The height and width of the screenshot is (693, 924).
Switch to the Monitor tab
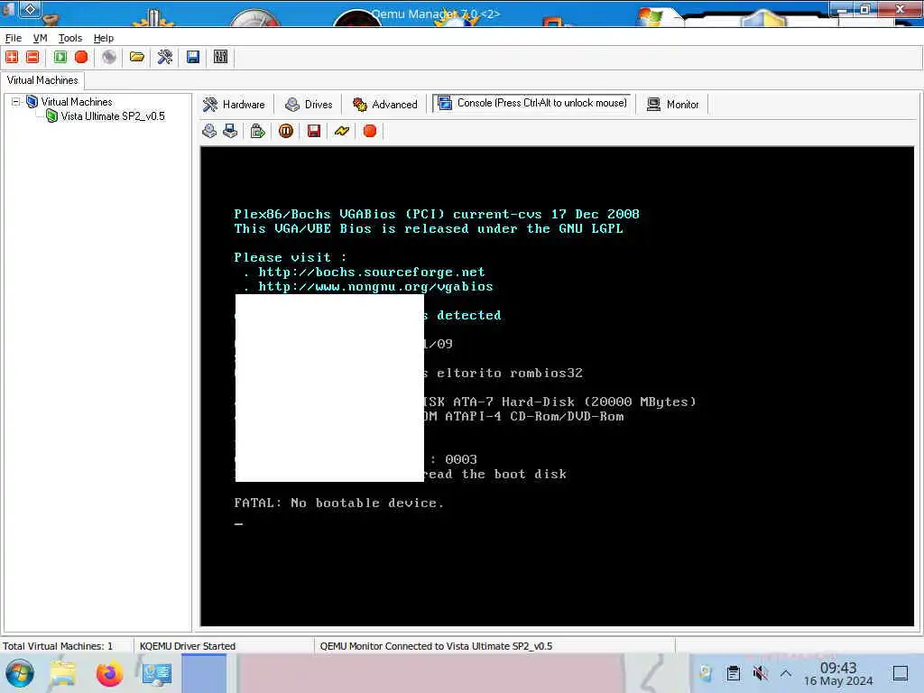tap(673, 105)
